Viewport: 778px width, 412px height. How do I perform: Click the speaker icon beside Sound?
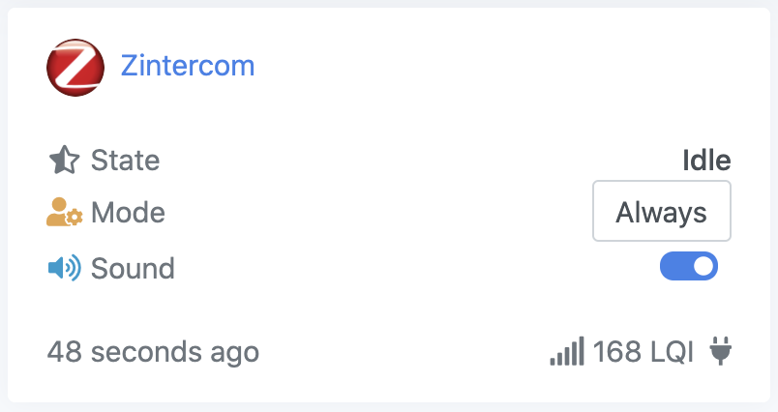point(64,267)
